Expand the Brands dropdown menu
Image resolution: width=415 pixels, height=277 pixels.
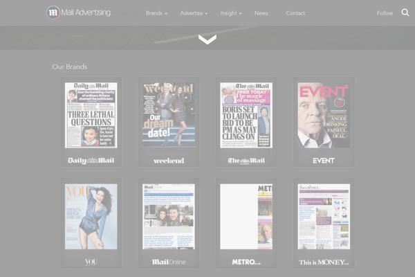click(x=156, y=13)
